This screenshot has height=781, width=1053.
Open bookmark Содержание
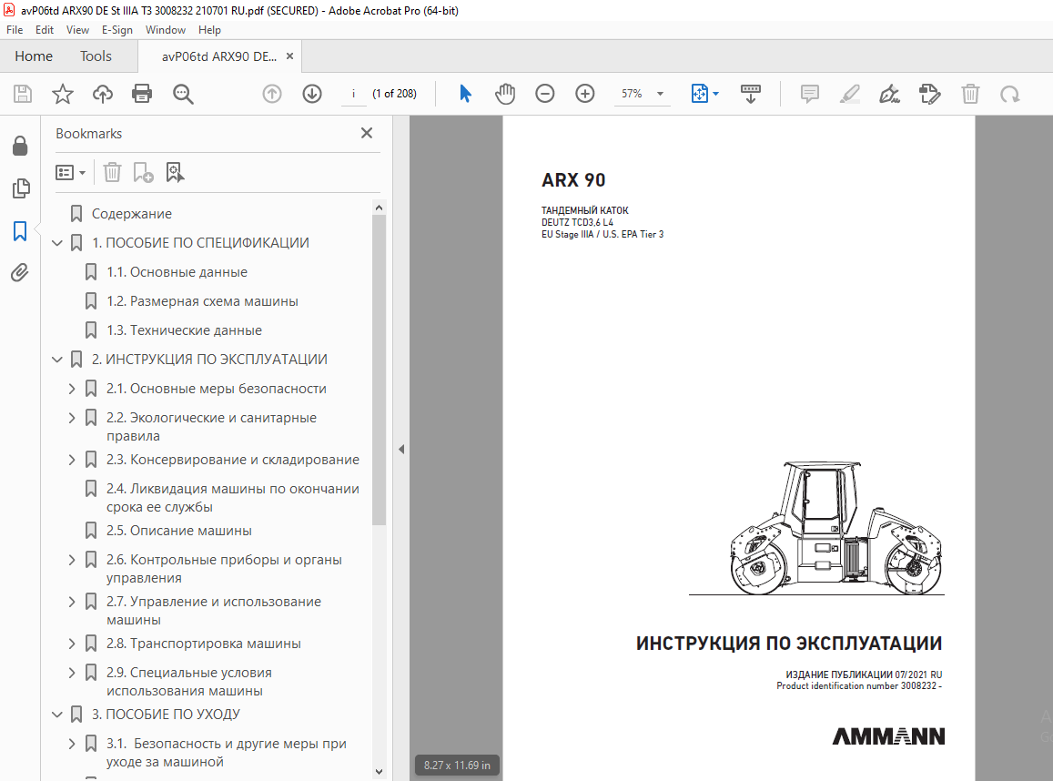132,214
